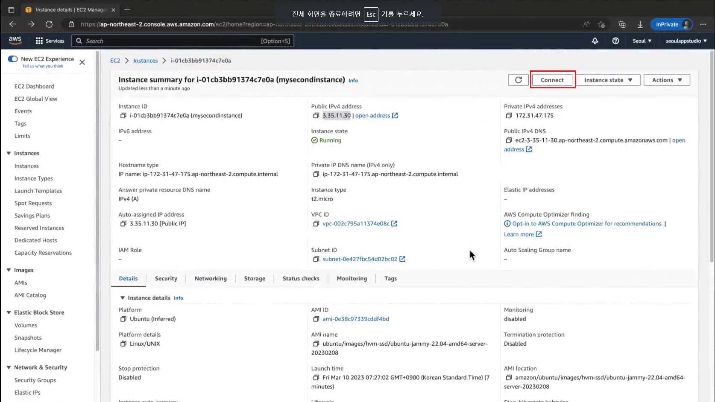Open the Seoul region selector
The height and width of the screenshot is (402, 715).
pos(642,41)
